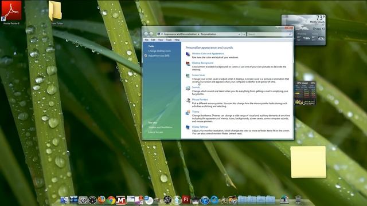
Task: Open the Edit menu
Action: (153, 40)
